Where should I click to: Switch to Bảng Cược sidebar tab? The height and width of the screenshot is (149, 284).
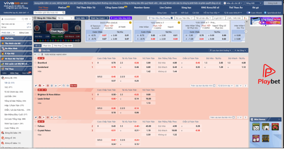tap(24, 33)
